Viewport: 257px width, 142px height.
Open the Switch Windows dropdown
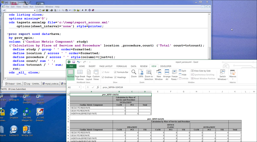pos(223,75)
